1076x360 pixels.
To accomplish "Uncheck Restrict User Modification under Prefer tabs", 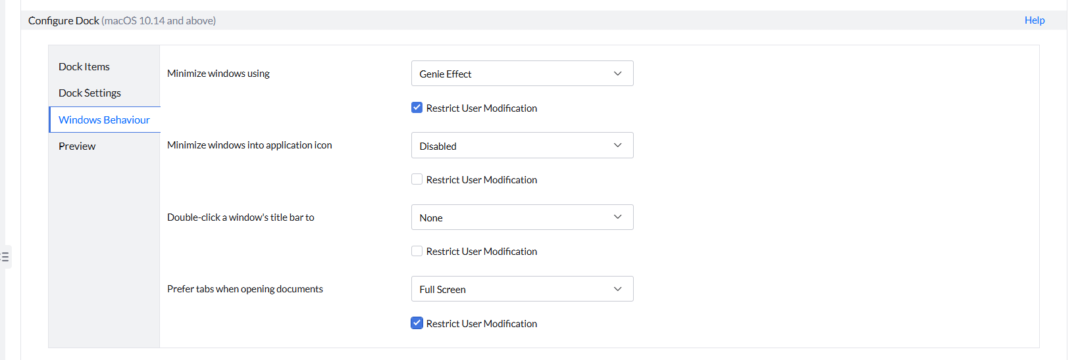I will click(x=417, y=323).
